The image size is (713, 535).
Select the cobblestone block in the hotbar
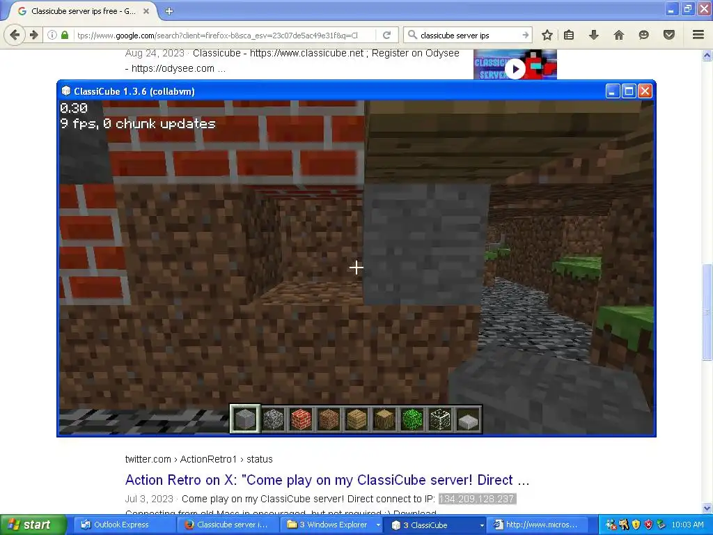pyautogui.click(x=273, y=419)
